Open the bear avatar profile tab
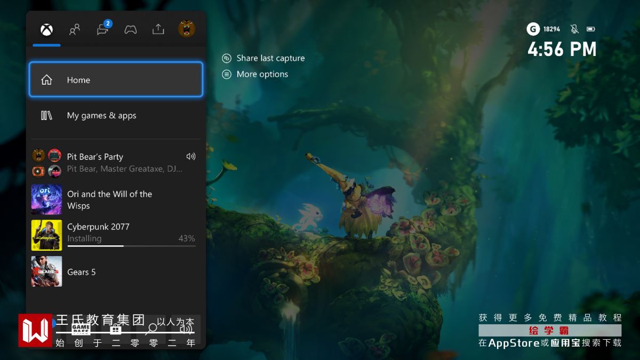This screenshot has height=360, width=640. [x=187, y=29]
